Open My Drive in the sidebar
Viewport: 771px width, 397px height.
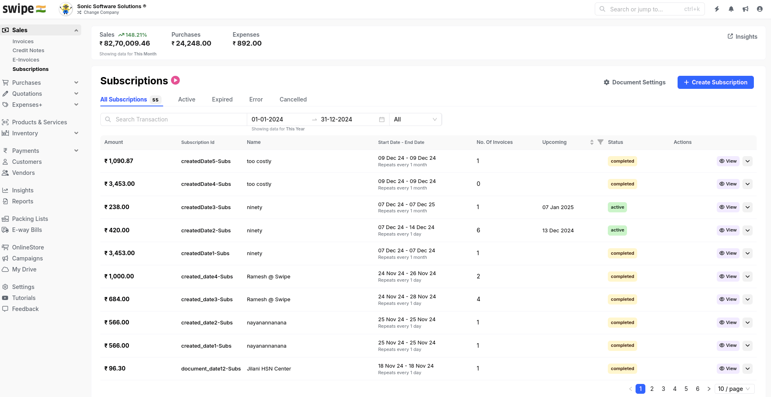pos(24,269)
